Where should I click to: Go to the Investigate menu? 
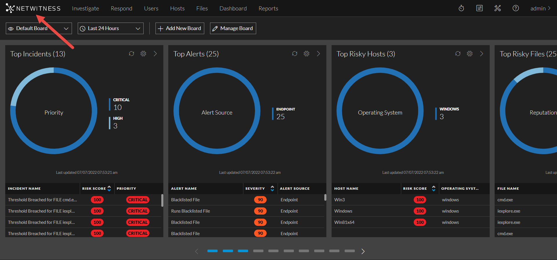point(85,8)
